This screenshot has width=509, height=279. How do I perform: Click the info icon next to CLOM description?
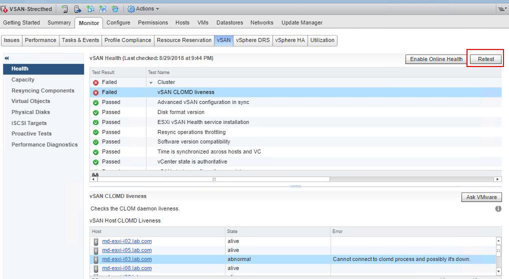pos(498,209)
